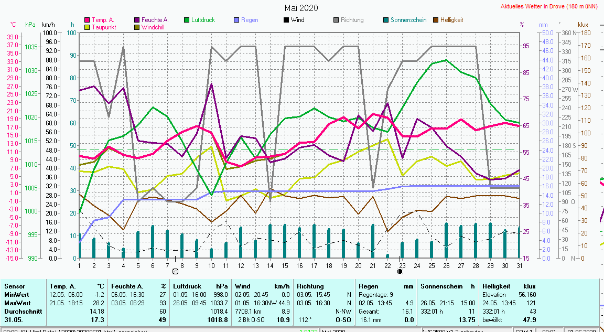
Task: Click the black Wind legend square
Action: pyautogui.click(x=286, y=20)
